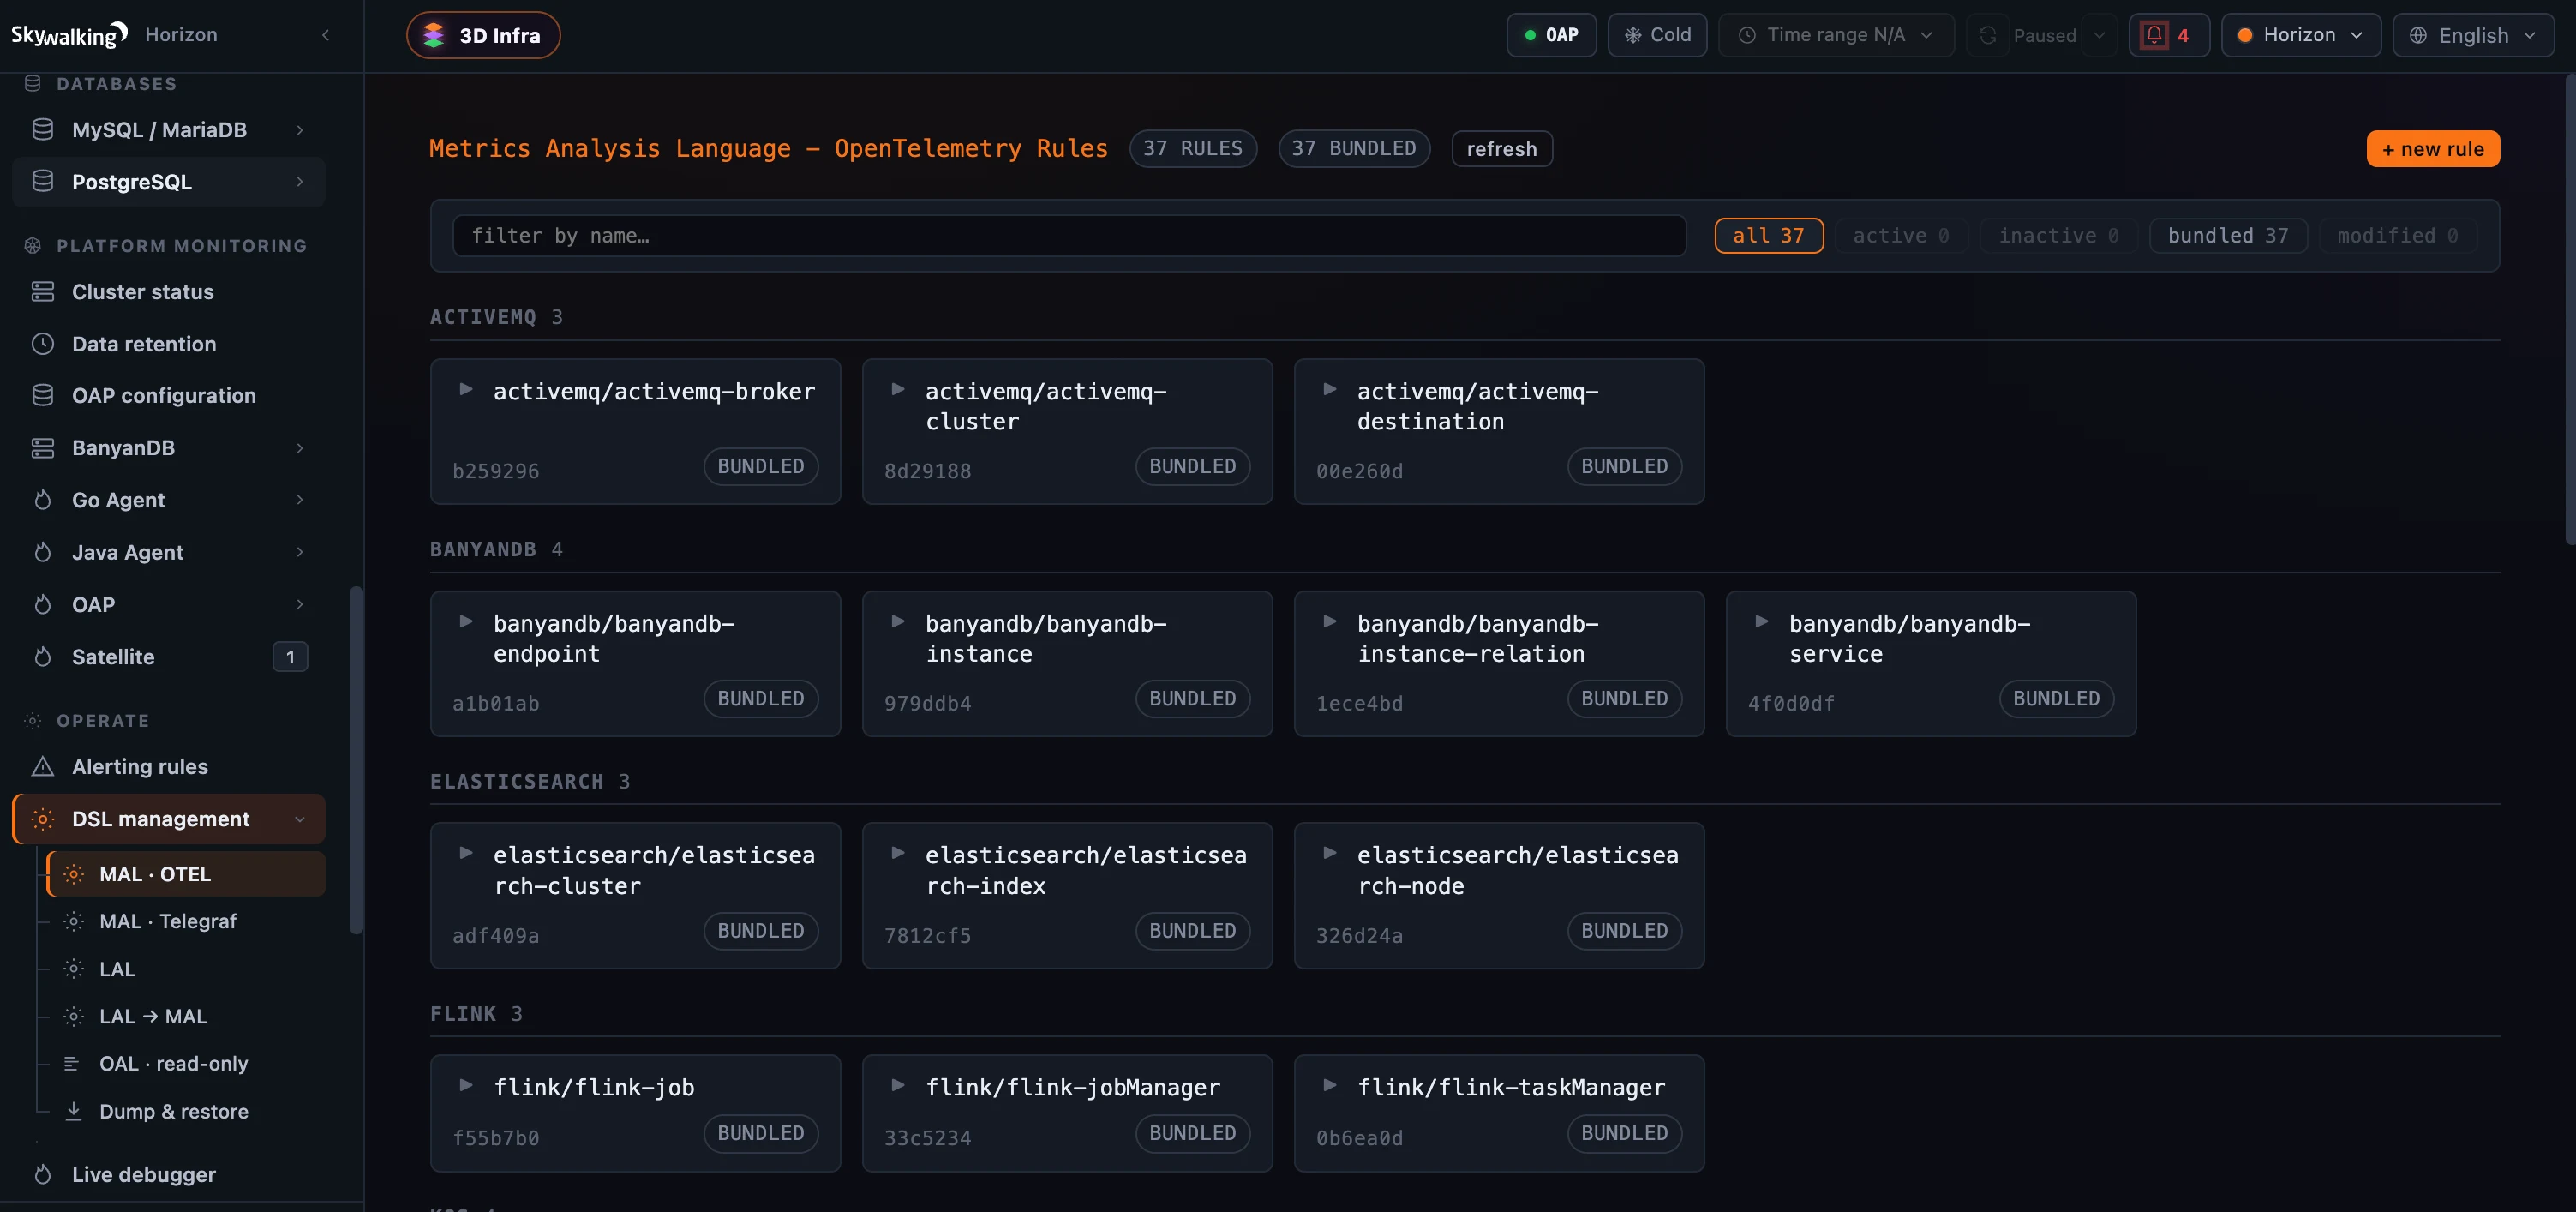
Task: Click the main page vertical scrollbar
Action: coord(2569,310)
